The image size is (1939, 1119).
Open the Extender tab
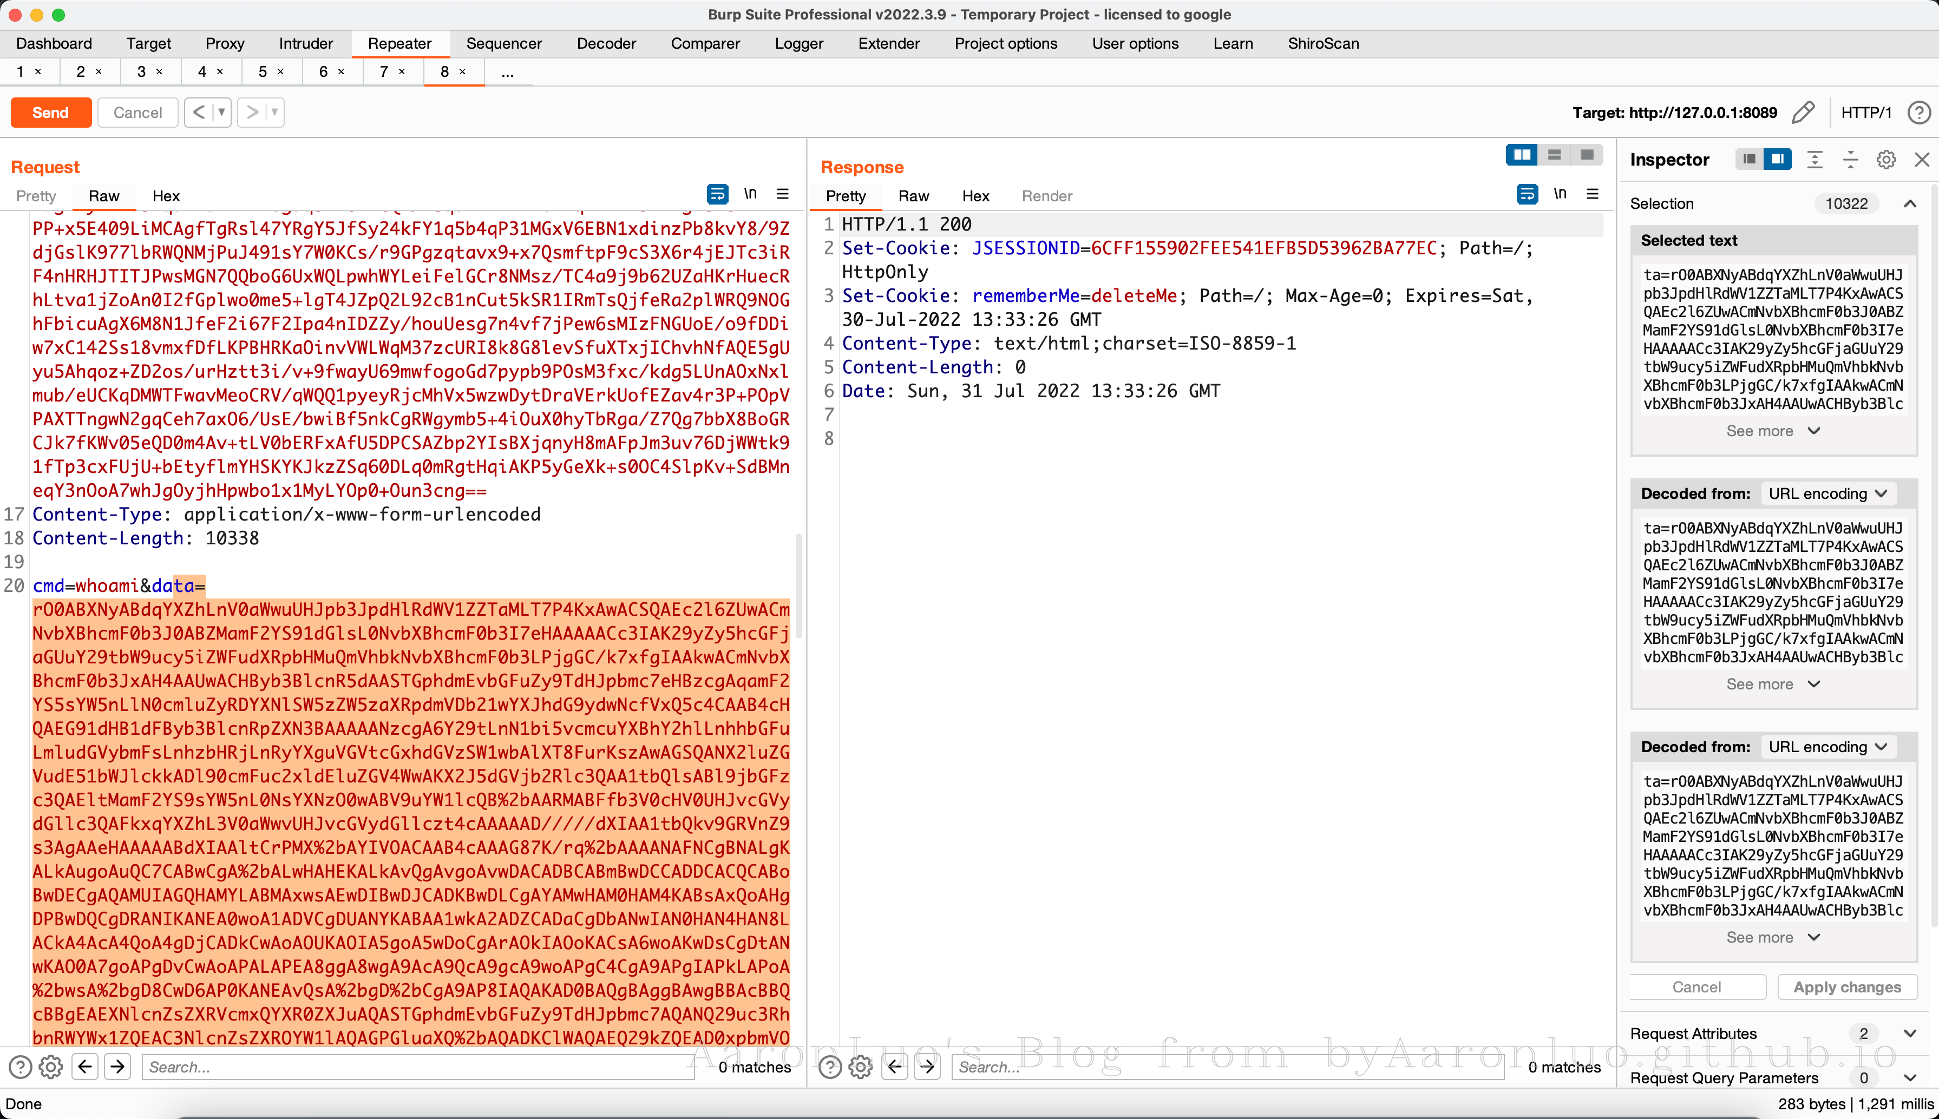[889, 44]
